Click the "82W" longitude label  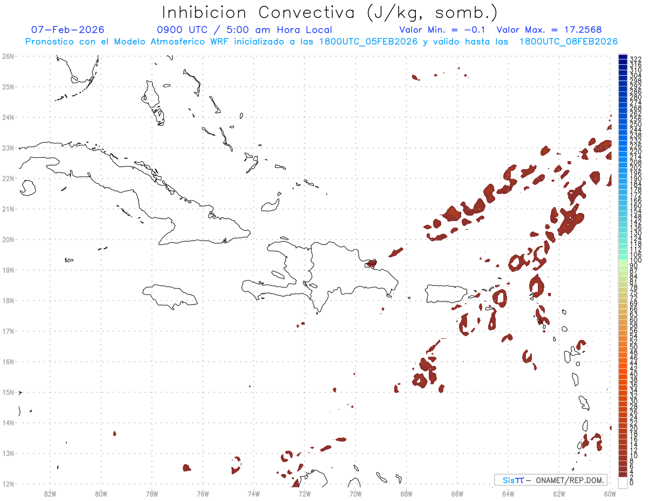tap(50, 493)
